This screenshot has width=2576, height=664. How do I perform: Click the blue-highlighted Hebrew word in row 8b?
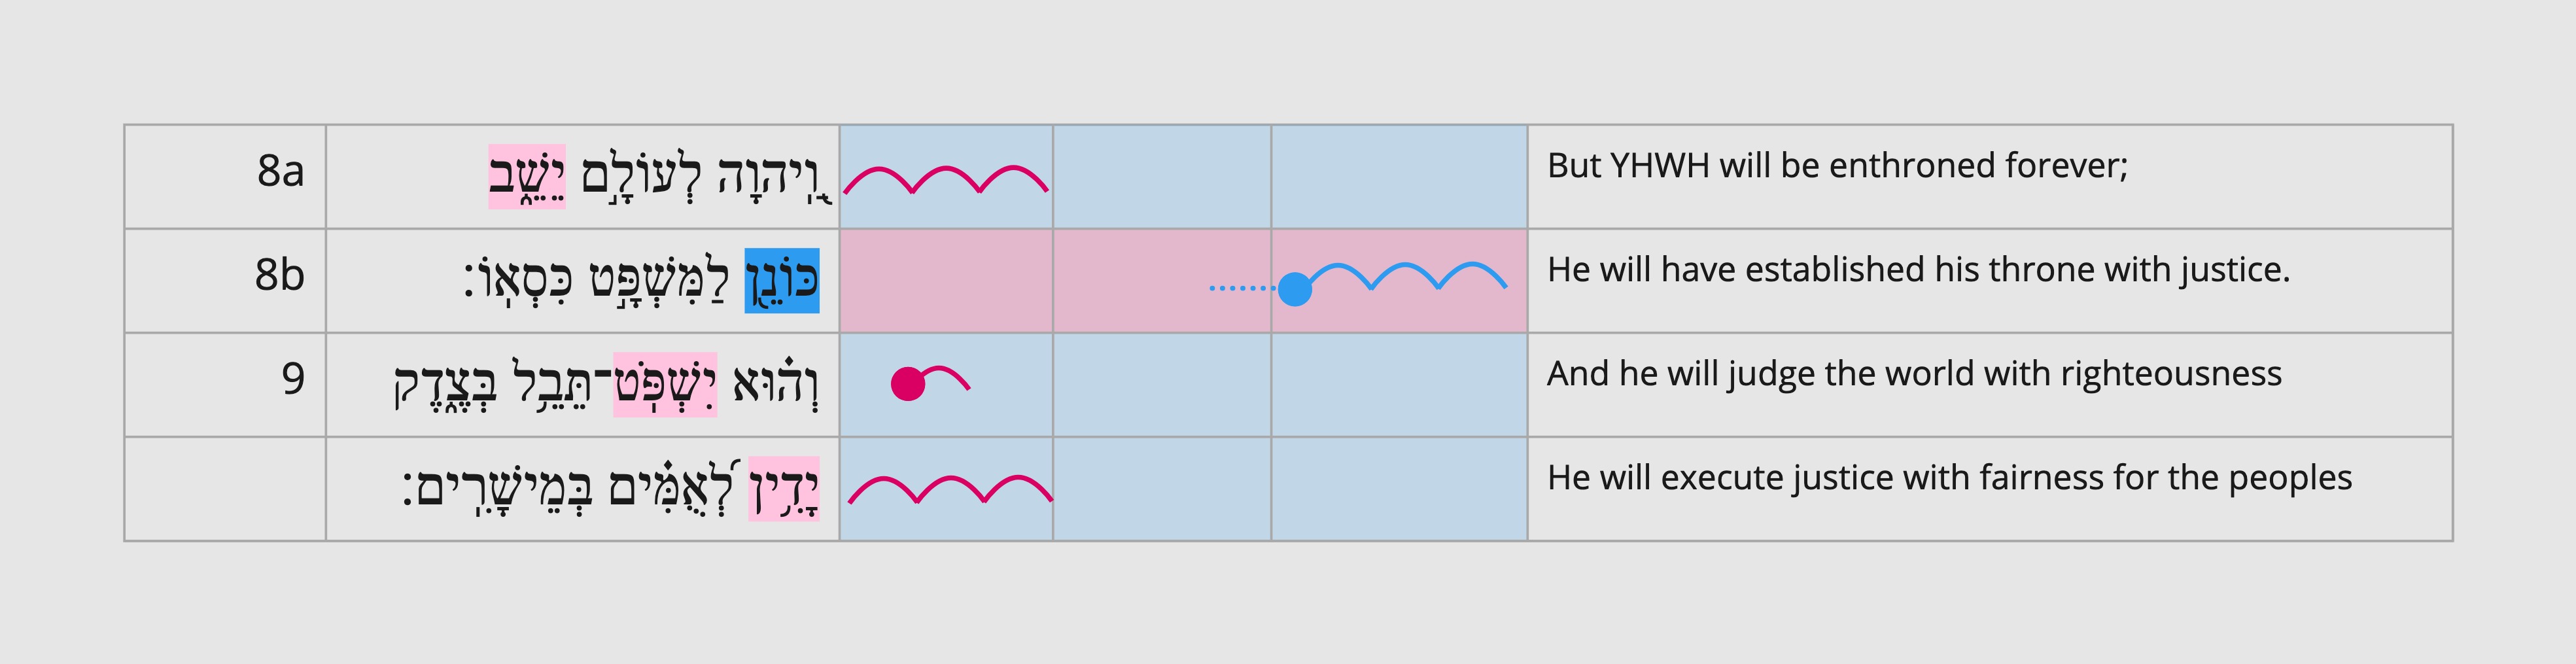(x=782, y=281)
